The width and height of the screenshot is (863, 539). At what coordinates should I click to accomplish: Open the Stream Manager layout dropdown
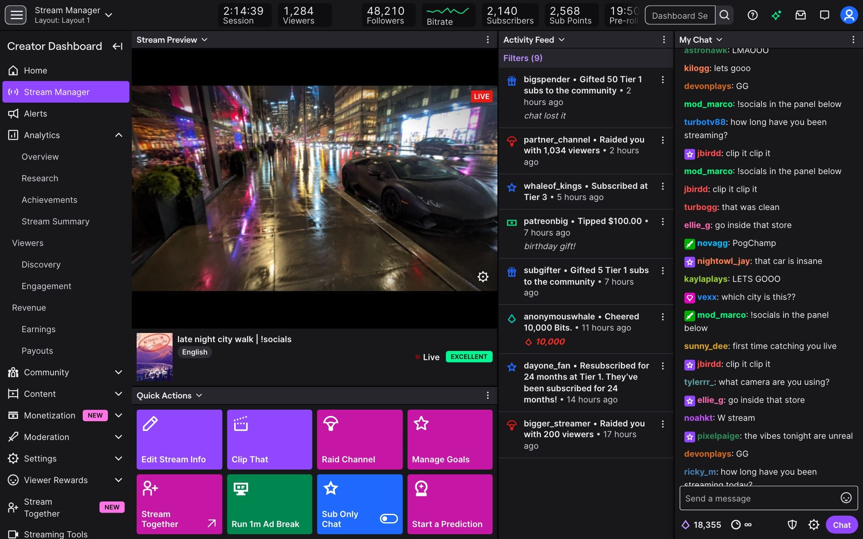pyautogui.click(x=108, y=15)
